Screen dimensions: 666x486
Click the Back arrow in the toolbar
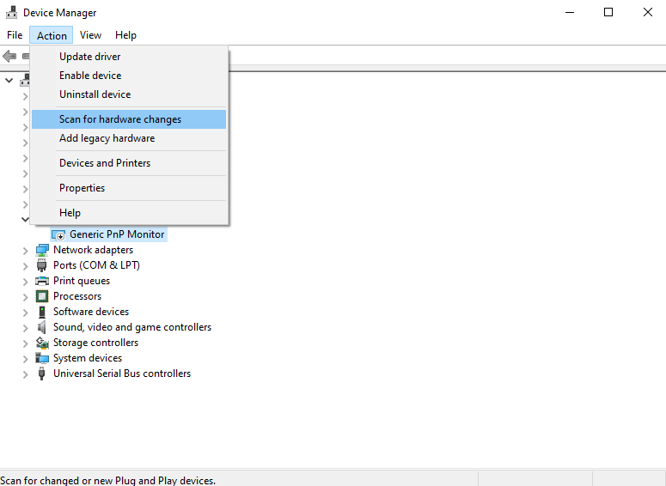coord(9,56)
